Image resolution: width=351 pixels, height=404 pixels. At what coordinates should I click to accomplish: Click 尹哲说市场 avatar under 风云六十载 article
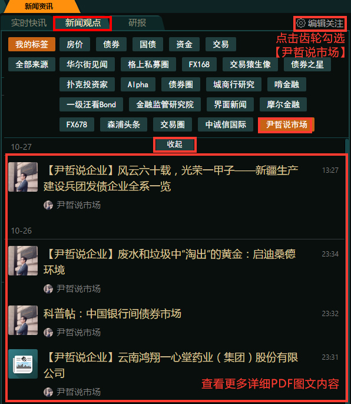[48, 205]
